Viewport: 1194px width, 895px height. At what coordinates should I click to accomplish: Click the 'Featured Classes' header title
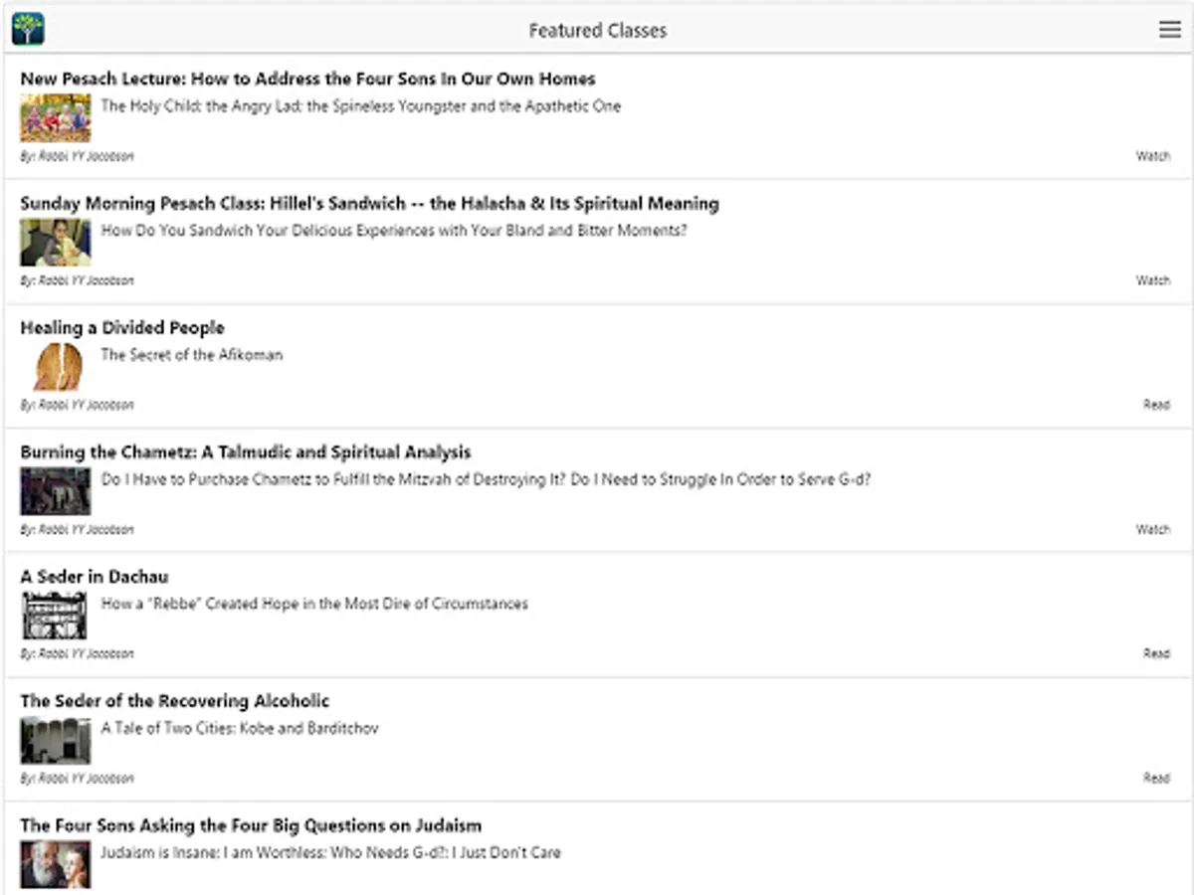pos(597,31)
